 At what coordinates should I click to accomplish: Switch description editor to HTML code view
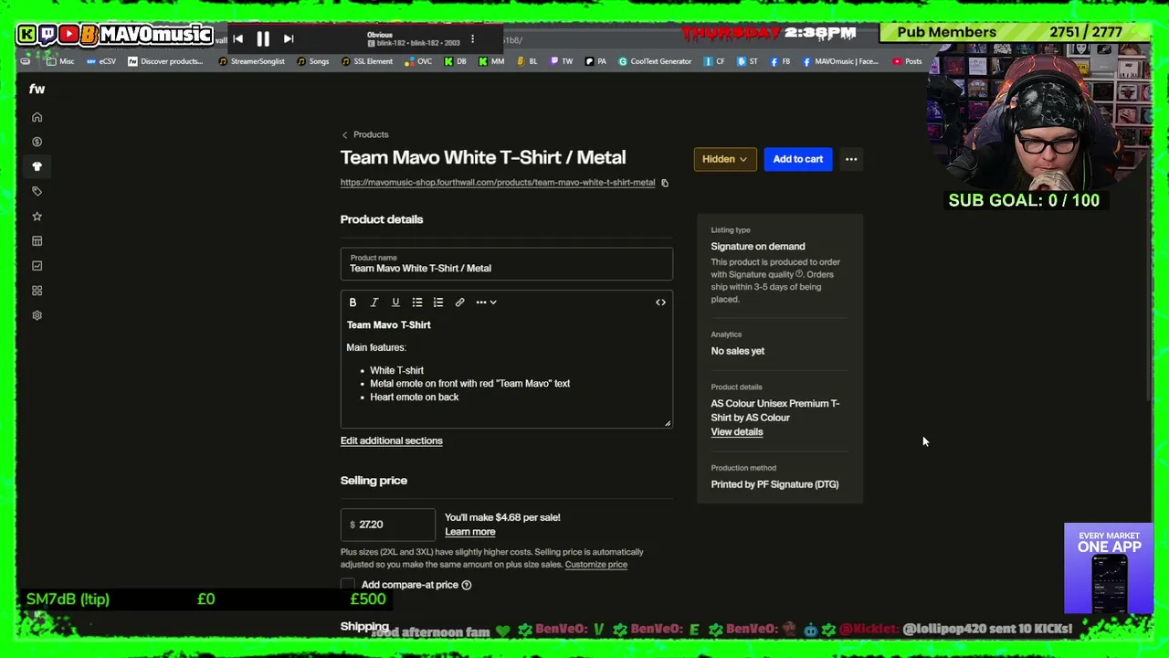[x=660, y=302]
